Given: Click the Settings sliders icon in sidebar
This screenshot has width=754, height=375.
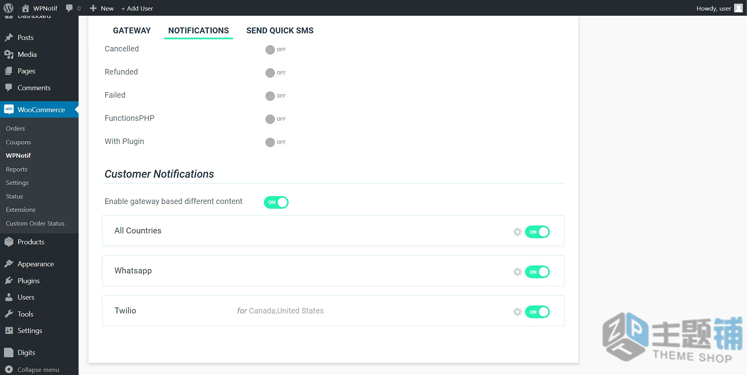Looking at the screenshot, I should pos(9,330).
